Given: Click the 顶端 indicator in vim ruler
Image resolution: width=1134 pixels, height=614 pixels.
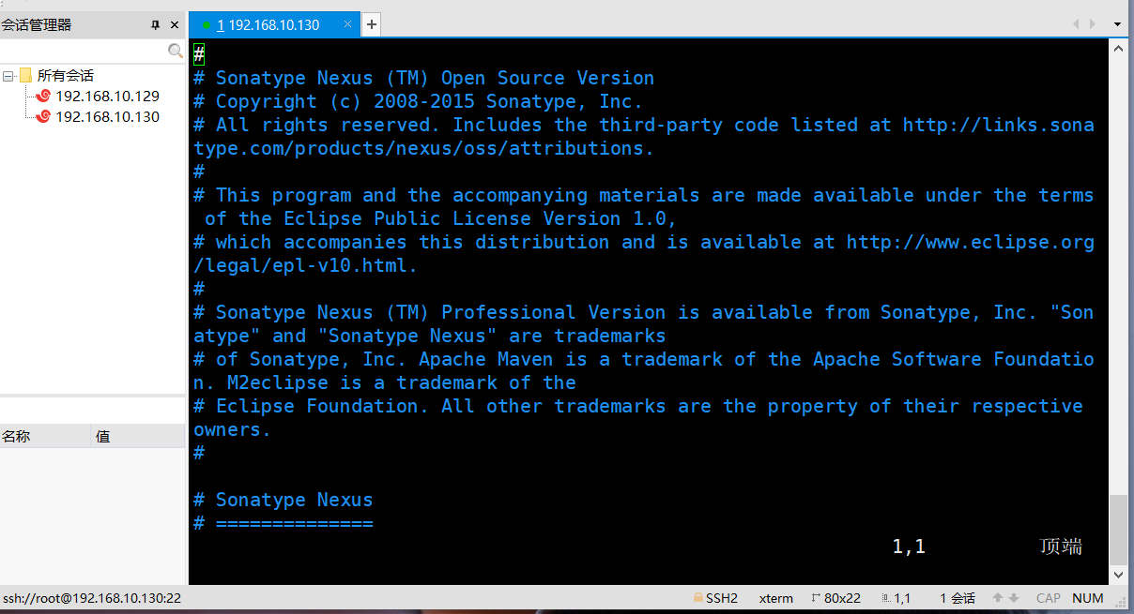Looking at the screenshot, I should point(1062,547).
